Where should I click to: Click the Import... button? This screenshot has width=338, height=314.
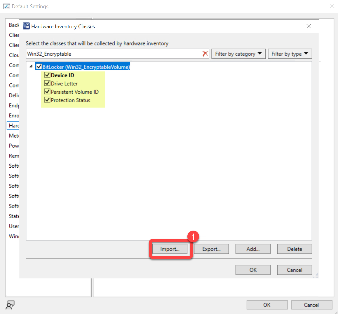[170, 249]
